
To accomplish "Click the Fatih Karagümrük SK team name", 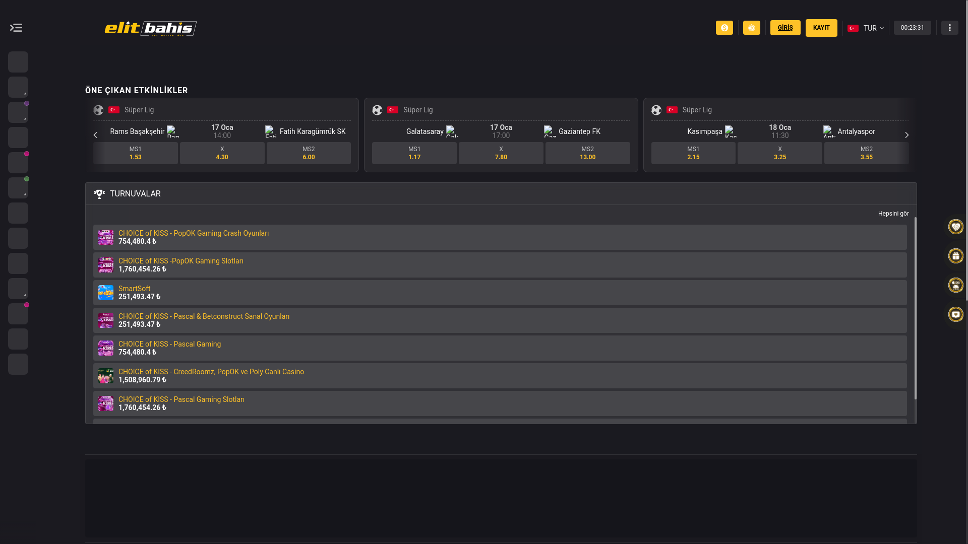I will [x=313, y=131].
